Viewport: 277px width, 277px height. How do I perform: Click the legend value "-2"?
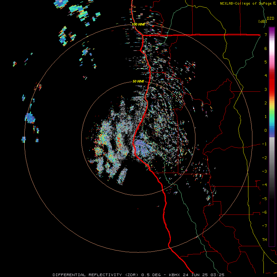pos(264,158)
